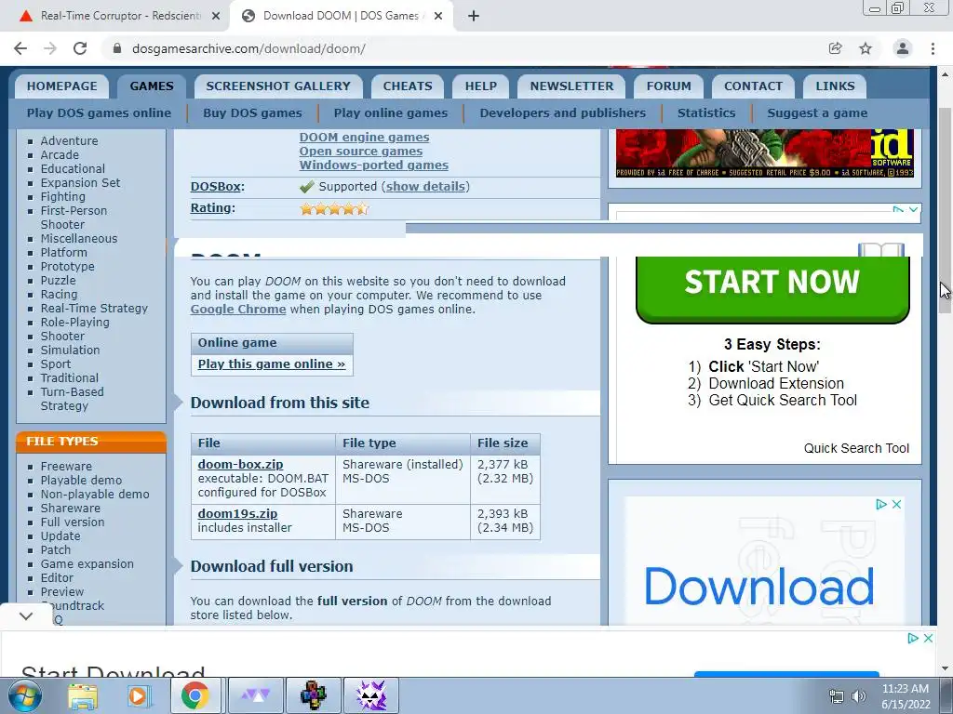The width and height of the screenshot is (953, 714).
Task: Click Buy DOS games submenu link
Action: pyautogui.click(x=252, y=112)
